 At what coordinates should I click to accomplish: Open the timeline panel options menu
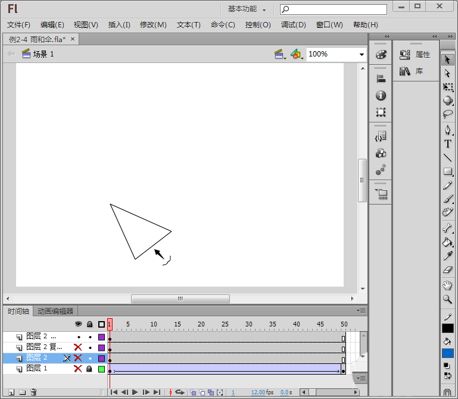[x=361, y=311]
